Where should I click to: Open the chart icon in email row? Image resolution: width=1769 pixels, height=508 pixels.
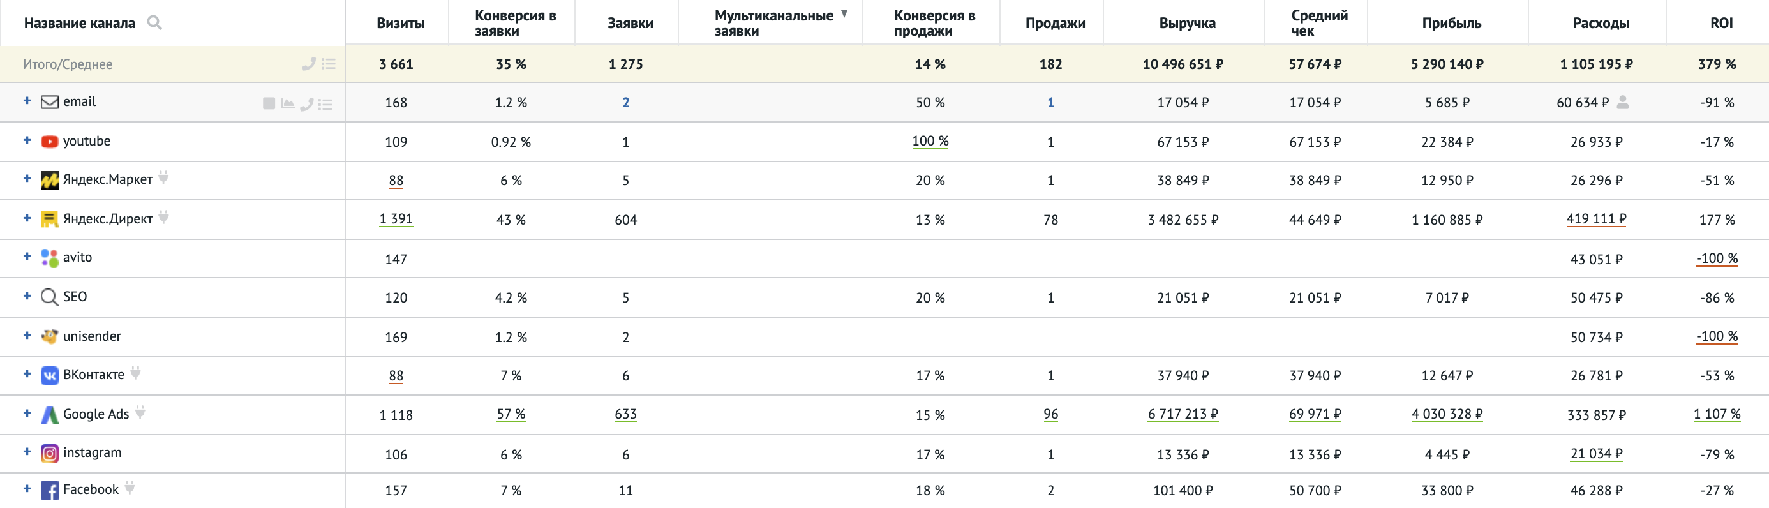tap(288, 103)
